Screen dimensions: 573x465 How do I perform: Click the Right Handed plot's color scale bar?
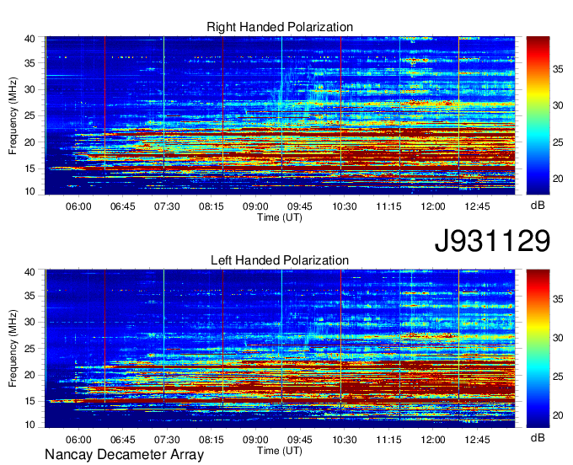[x=538, y=115]
